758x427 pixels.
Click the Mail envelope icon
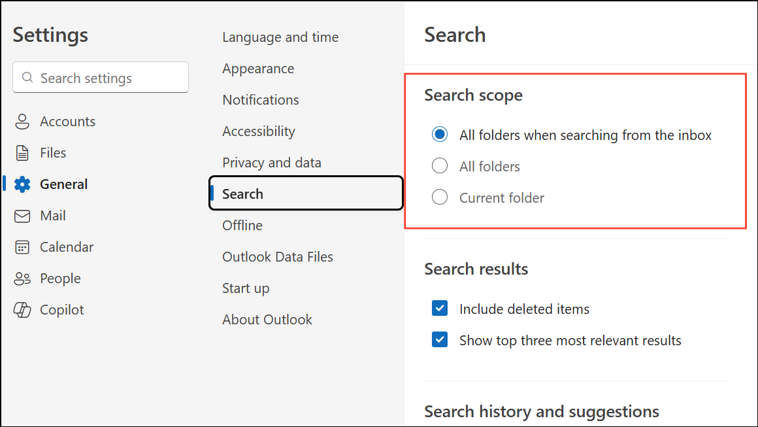click(x=22, y=216)
